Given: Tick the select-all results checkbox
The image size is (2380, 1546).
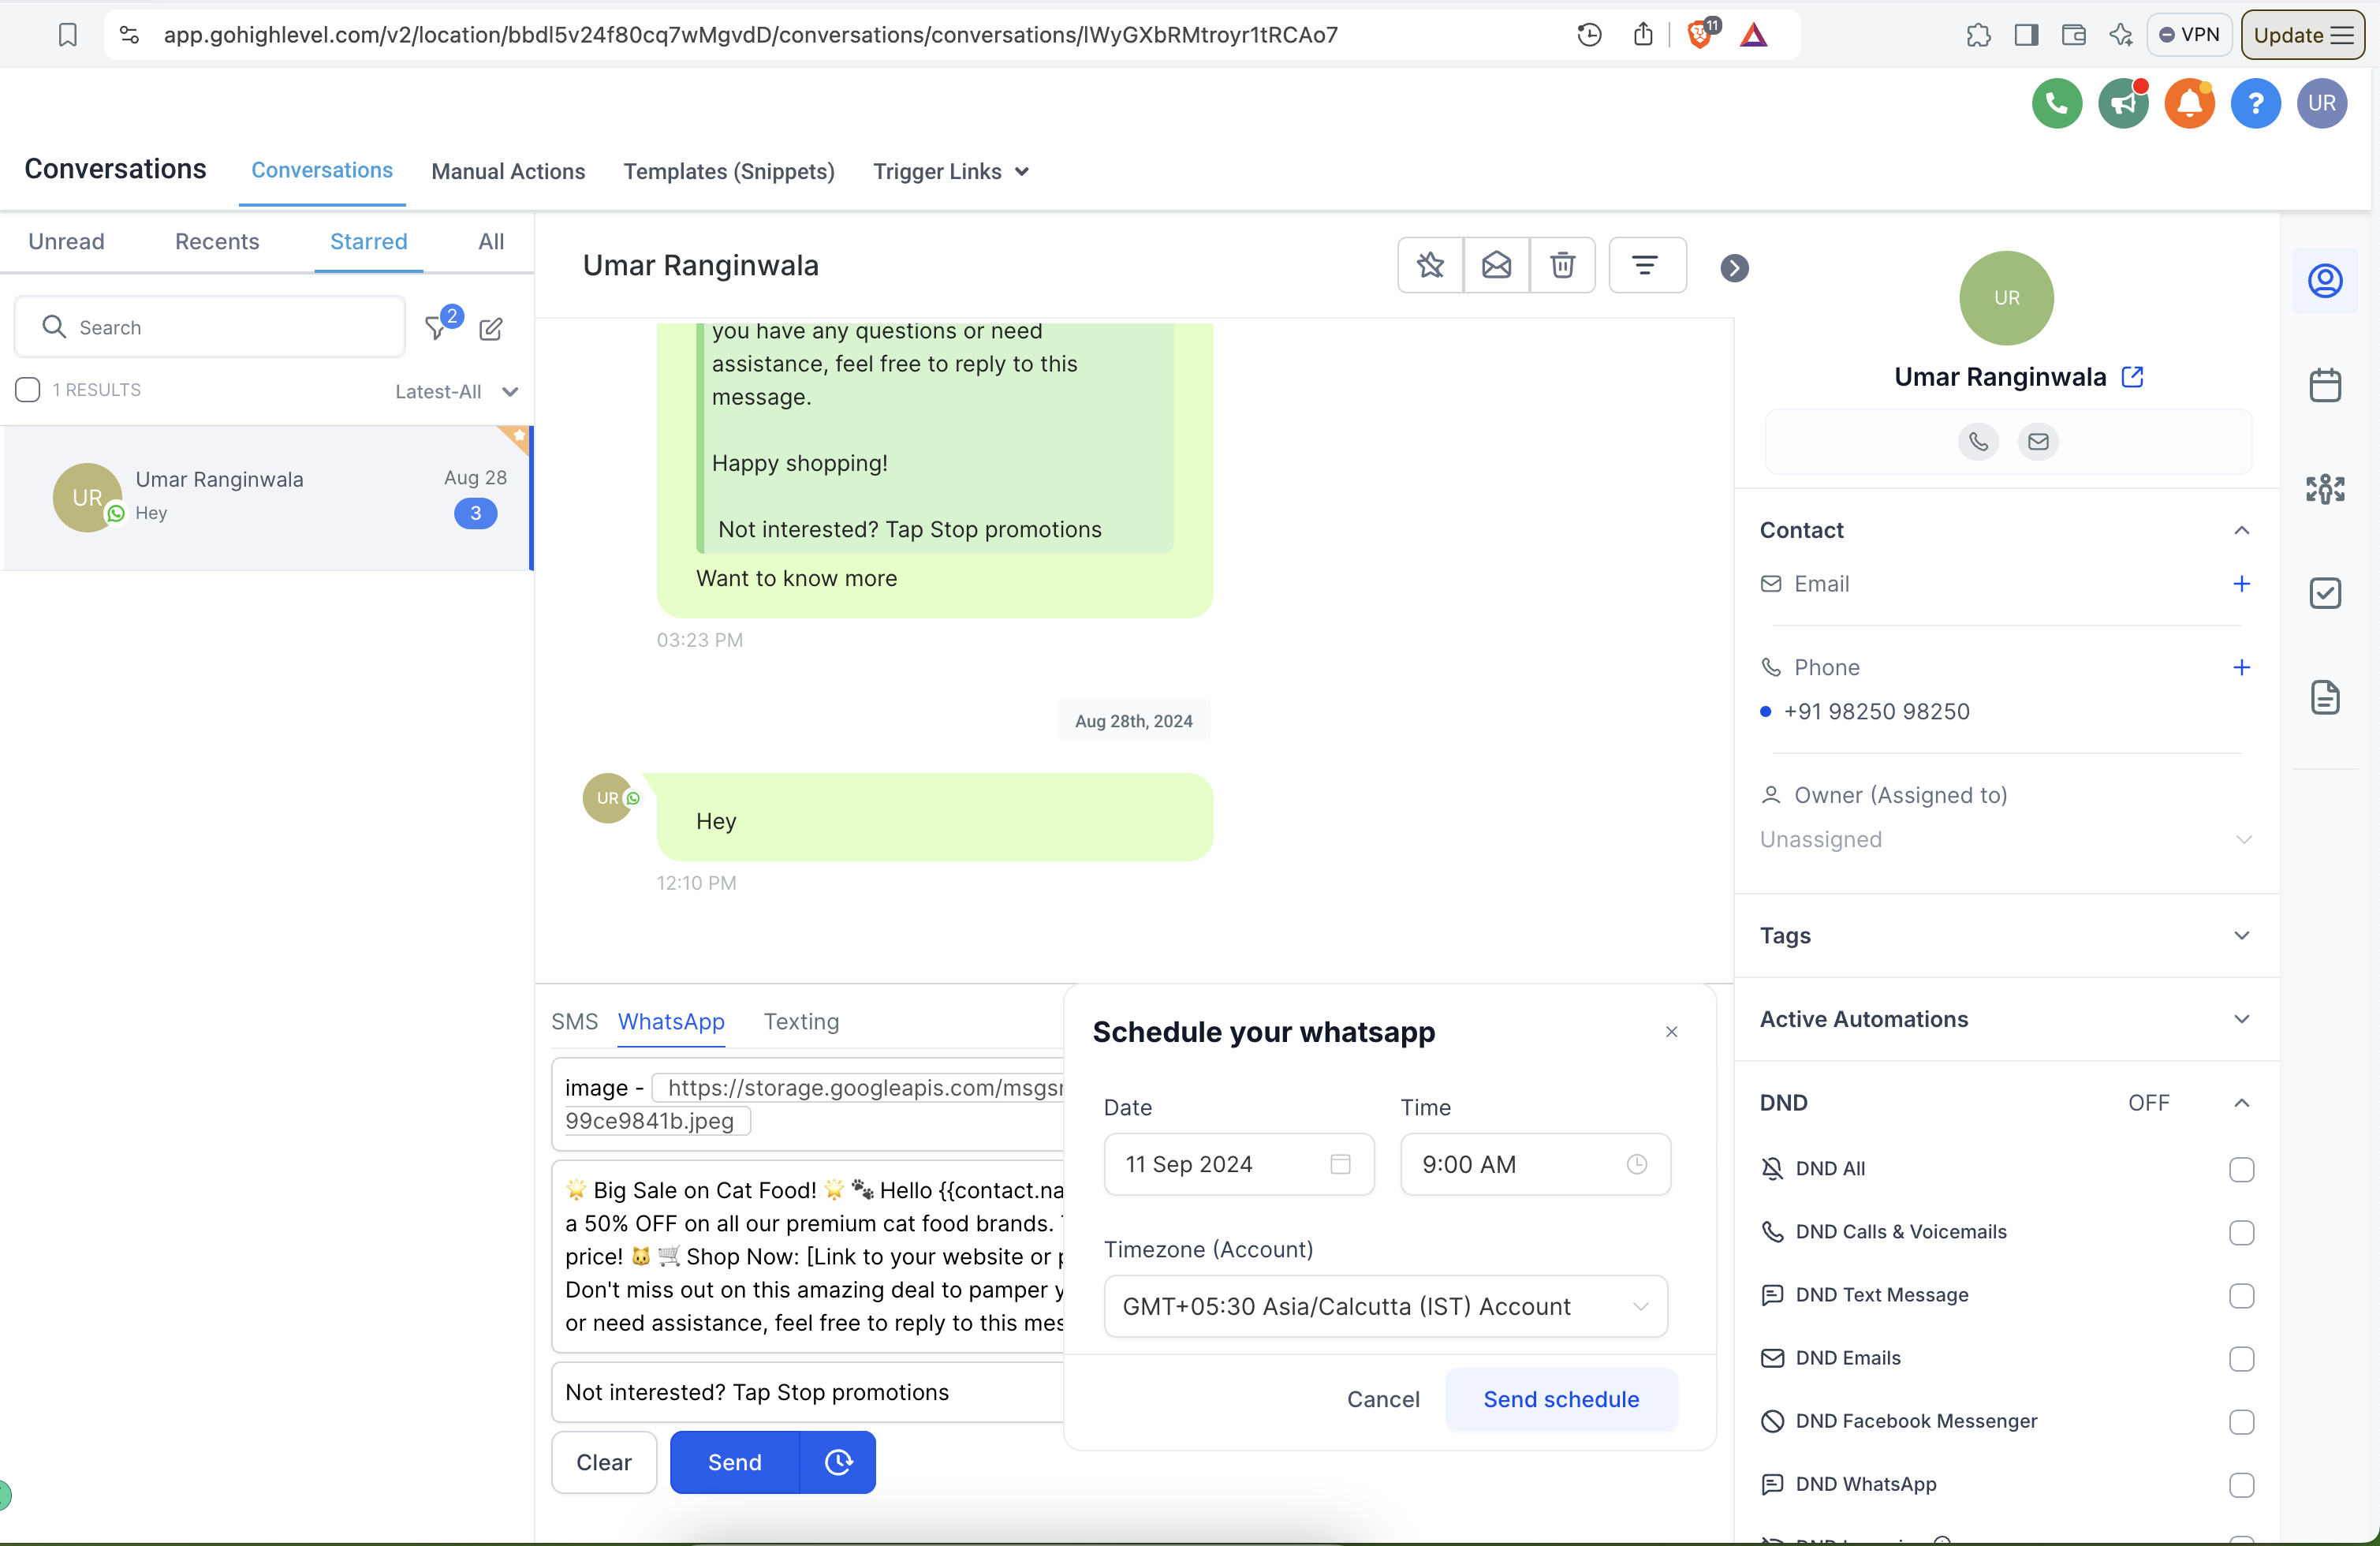Looking at the screenshot, I should (x=28, y=390).
